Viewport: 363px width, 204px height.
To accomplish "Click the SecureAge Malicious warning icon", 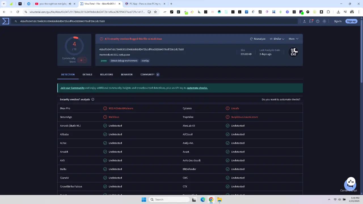I will tap(105, 117).
